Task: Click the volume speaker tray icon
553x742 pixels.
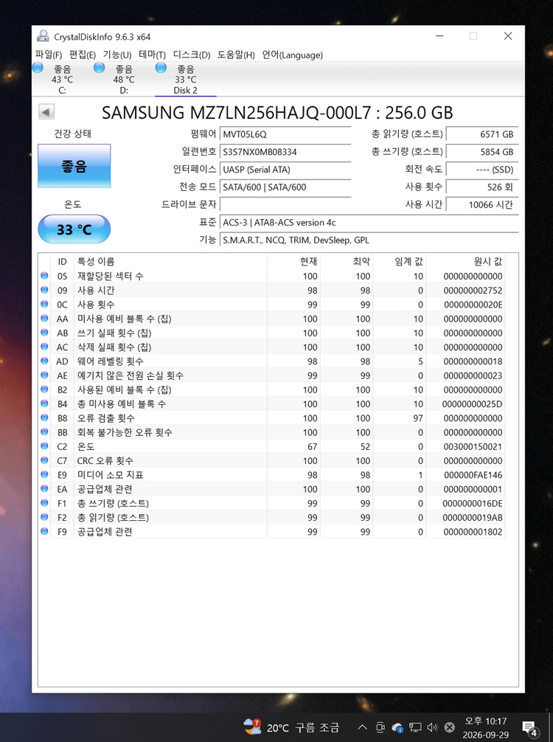Action: (x=432, y=727)
